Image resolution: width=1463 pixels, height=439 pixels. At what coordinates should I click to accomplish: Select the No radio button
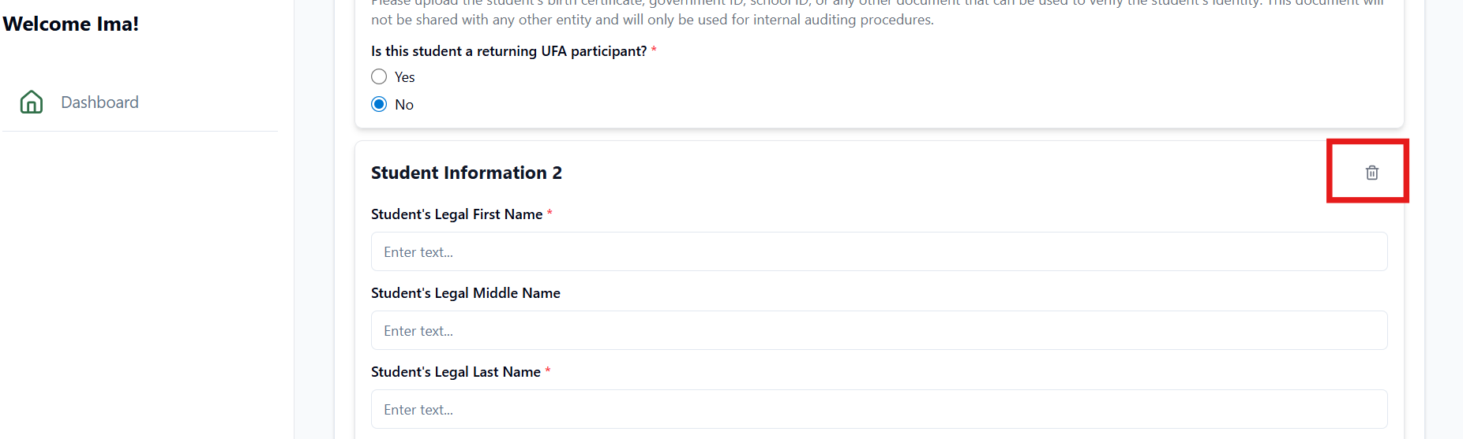(x=379, y=104)
